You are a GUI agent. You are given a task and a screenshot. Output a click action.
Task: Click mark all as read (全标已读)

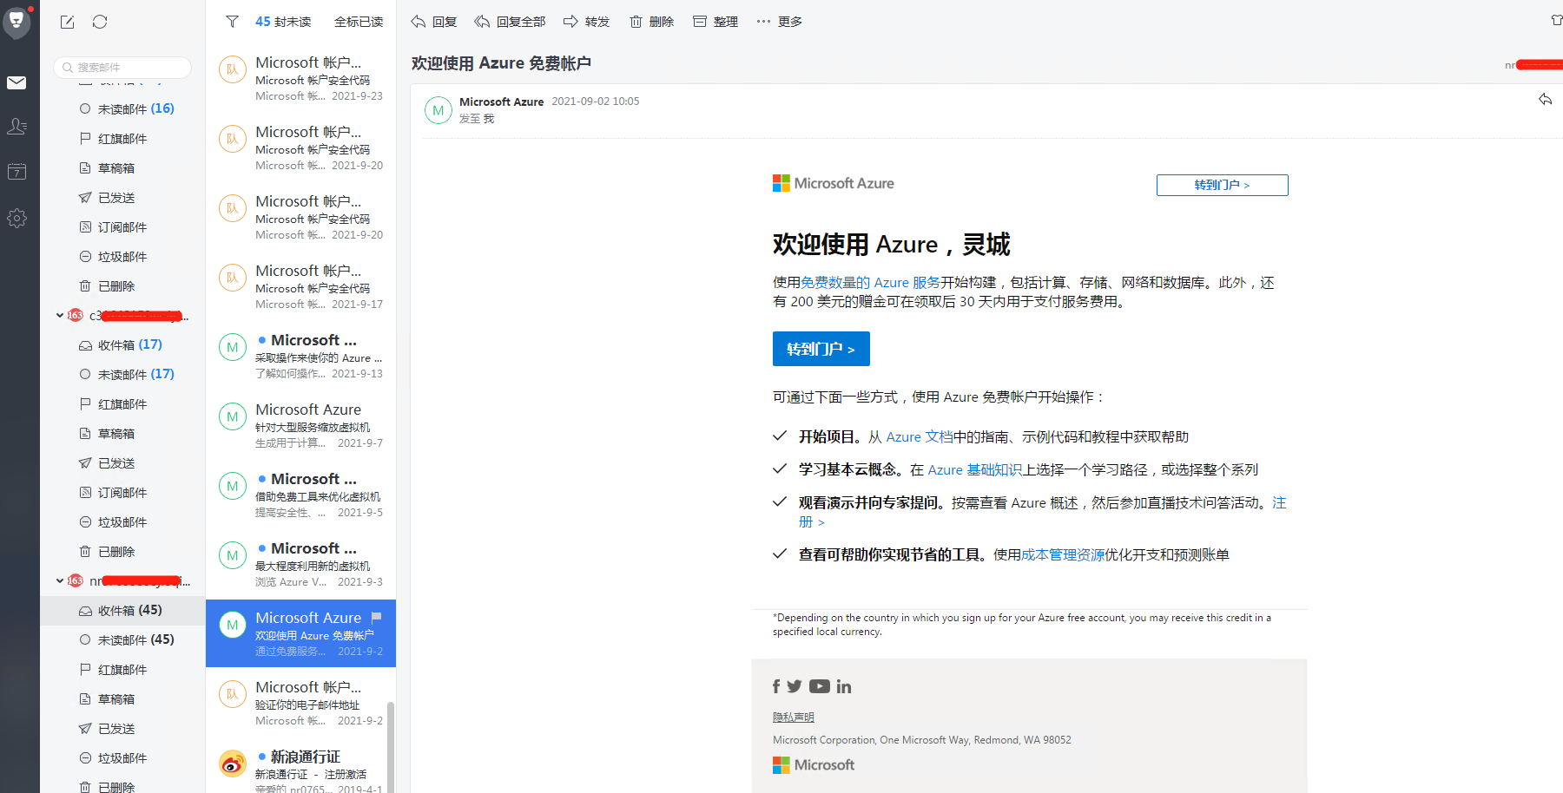[359, 22]
